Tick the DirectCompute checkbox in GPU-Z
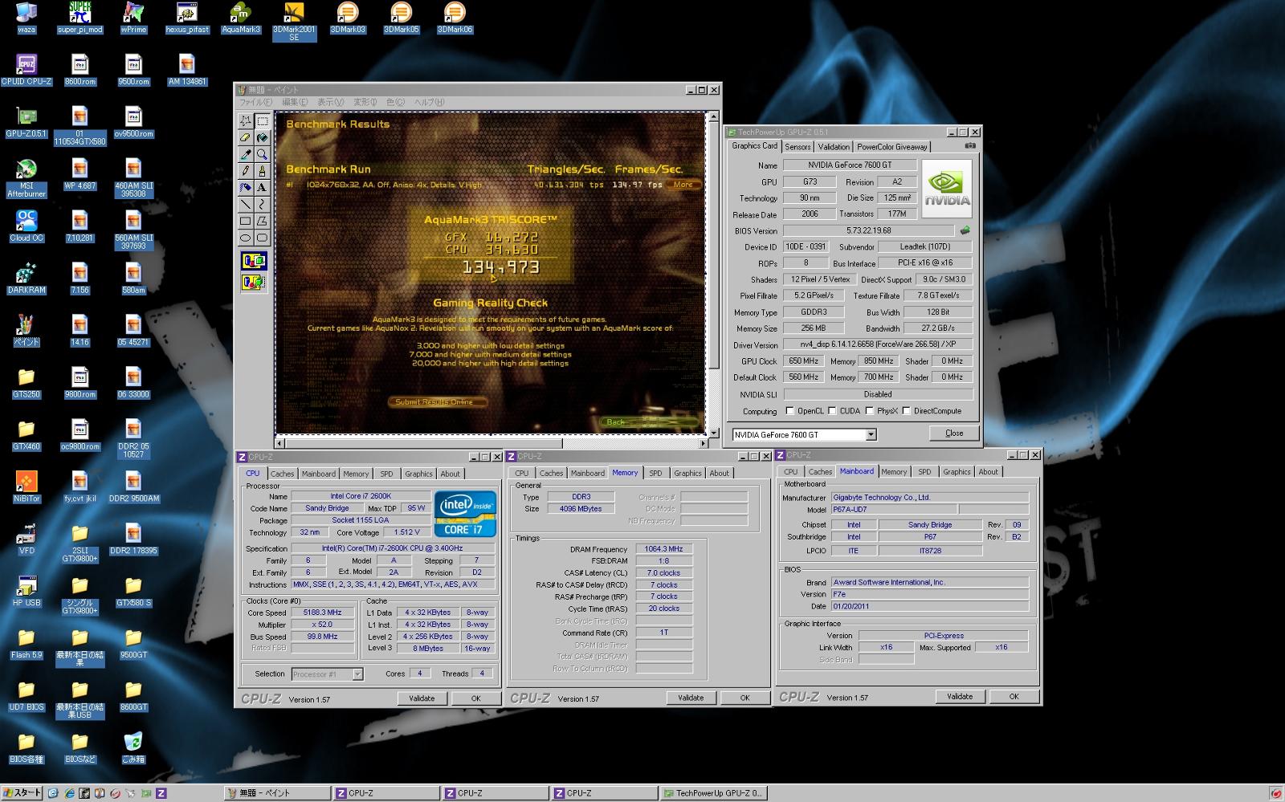 tap(906, 411)
